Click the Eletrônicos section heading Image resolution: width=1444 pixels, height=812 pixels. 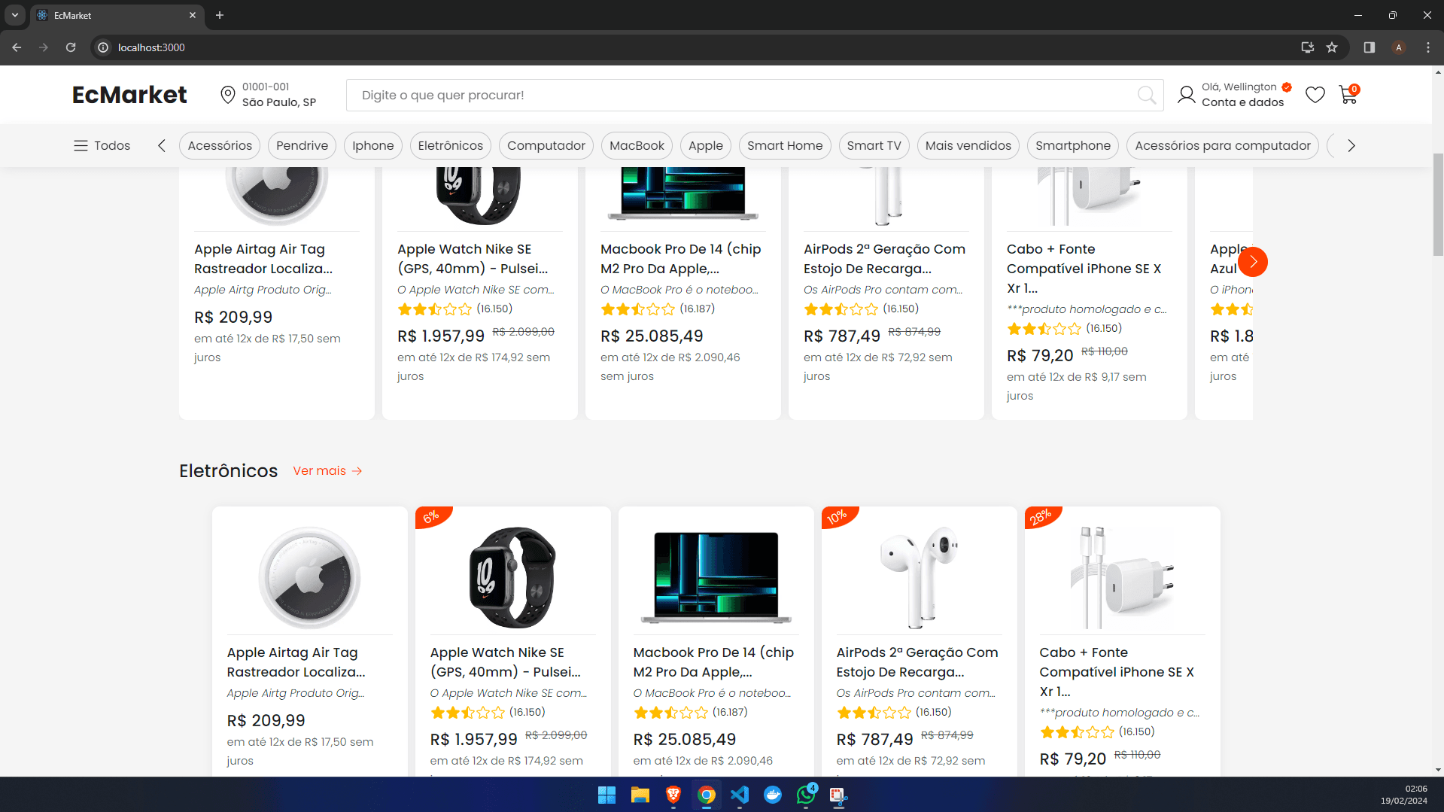(229, 470)
